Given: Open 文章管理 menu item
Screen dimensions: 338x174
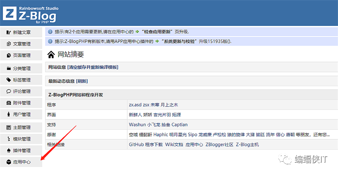Looking at the screenshot, I should (x=21, y=44).
